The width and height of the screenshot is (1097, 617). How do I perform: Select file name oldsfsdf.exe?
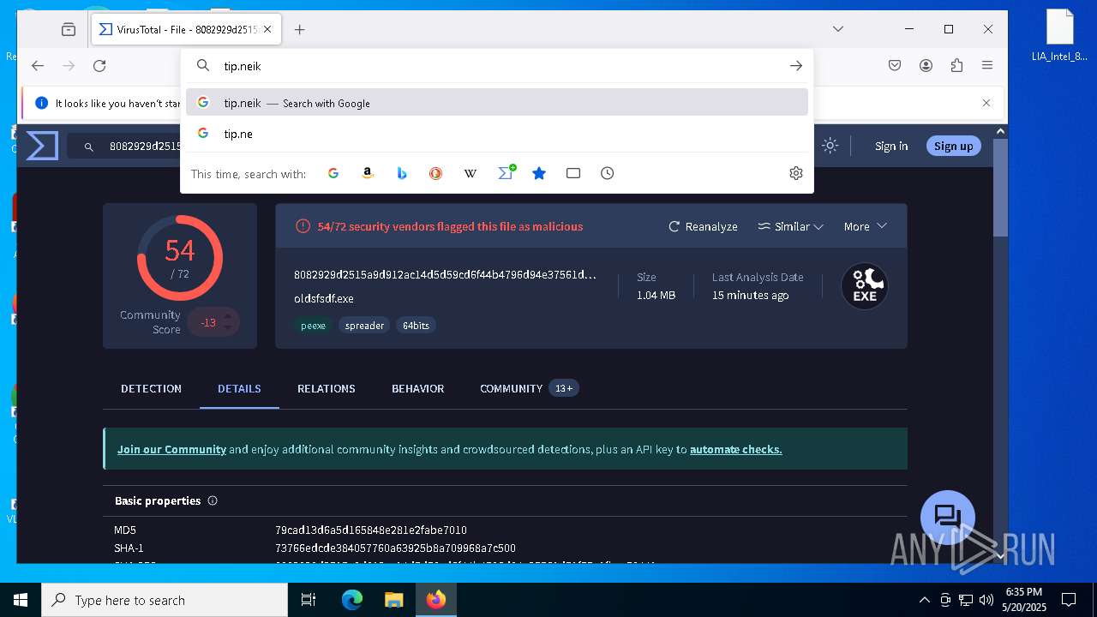point(324,298)
